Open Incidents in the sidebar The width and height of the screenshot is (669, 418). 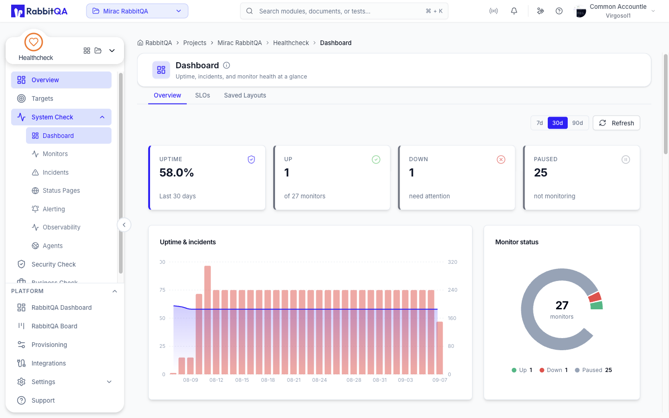[x=69, y=172]
